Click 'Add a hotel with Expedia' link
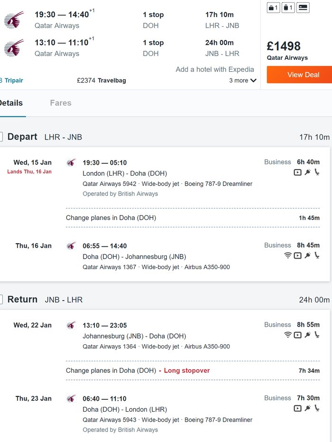This screenshot has height=442, width=332. [x=215, y=69]
